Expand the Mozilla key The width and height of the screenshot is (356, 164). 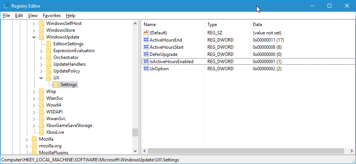pyautogui.click(x=27, y=139)
